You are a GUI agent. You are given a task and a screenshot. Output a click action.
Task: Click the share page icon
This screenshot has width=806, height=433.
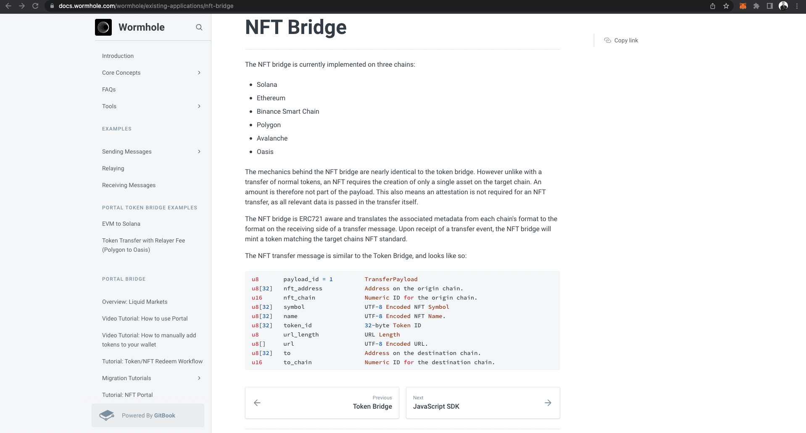coord(713,6)
